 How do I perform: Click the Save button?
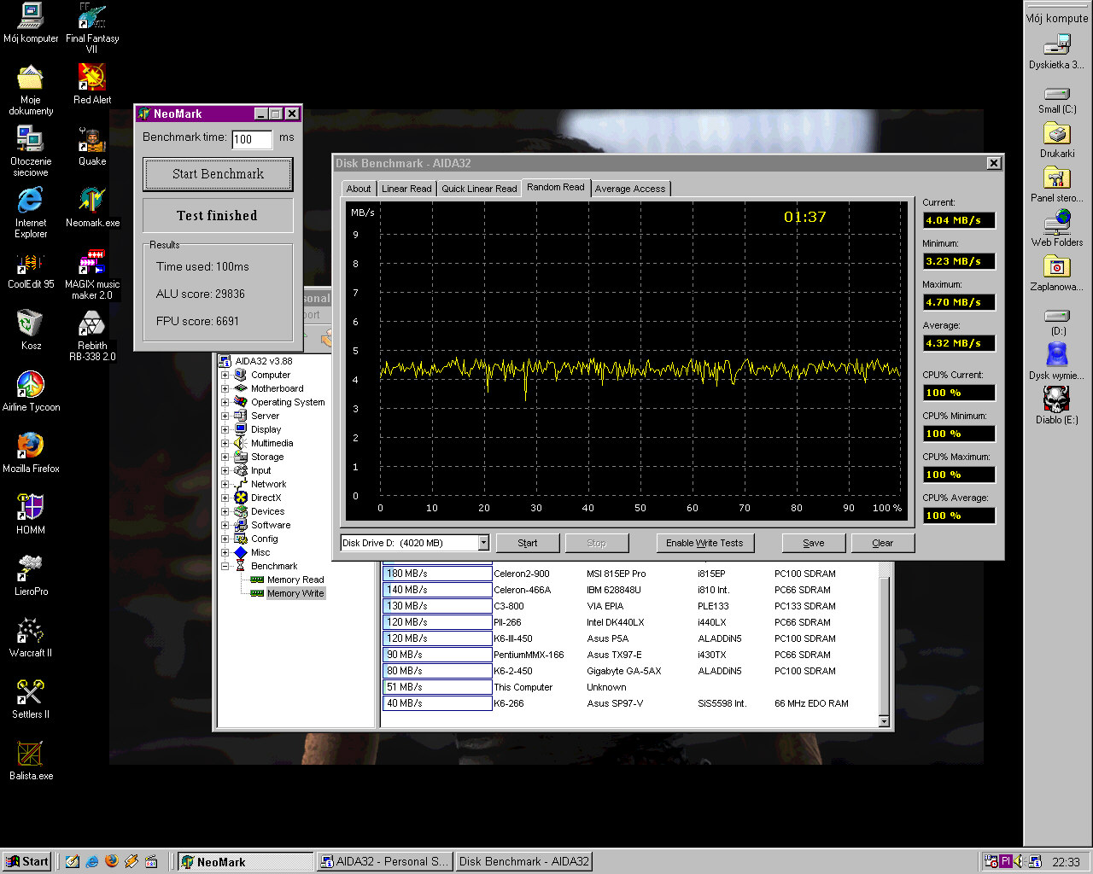(x=814, y=543)
